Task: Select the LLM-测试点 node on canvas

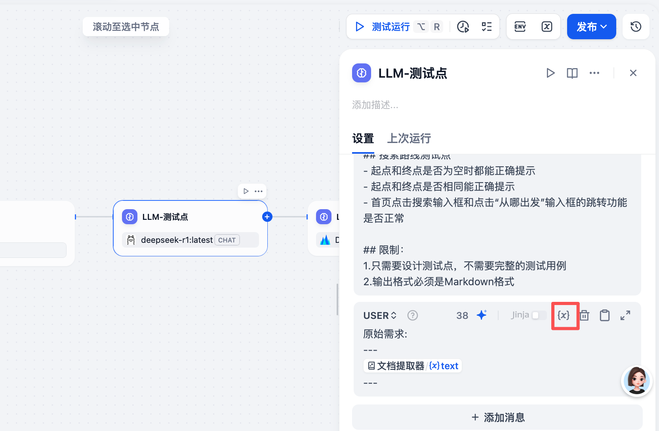Action: click(x=190, y=228)
